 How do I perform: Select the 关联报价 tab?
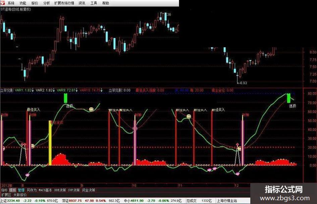[20, 195]
